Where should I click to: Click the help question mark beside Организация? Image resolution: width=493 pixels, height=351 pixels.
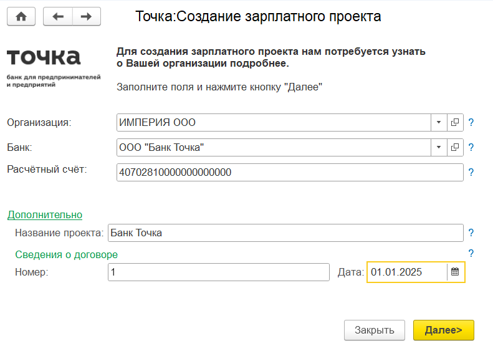point(471,123)
